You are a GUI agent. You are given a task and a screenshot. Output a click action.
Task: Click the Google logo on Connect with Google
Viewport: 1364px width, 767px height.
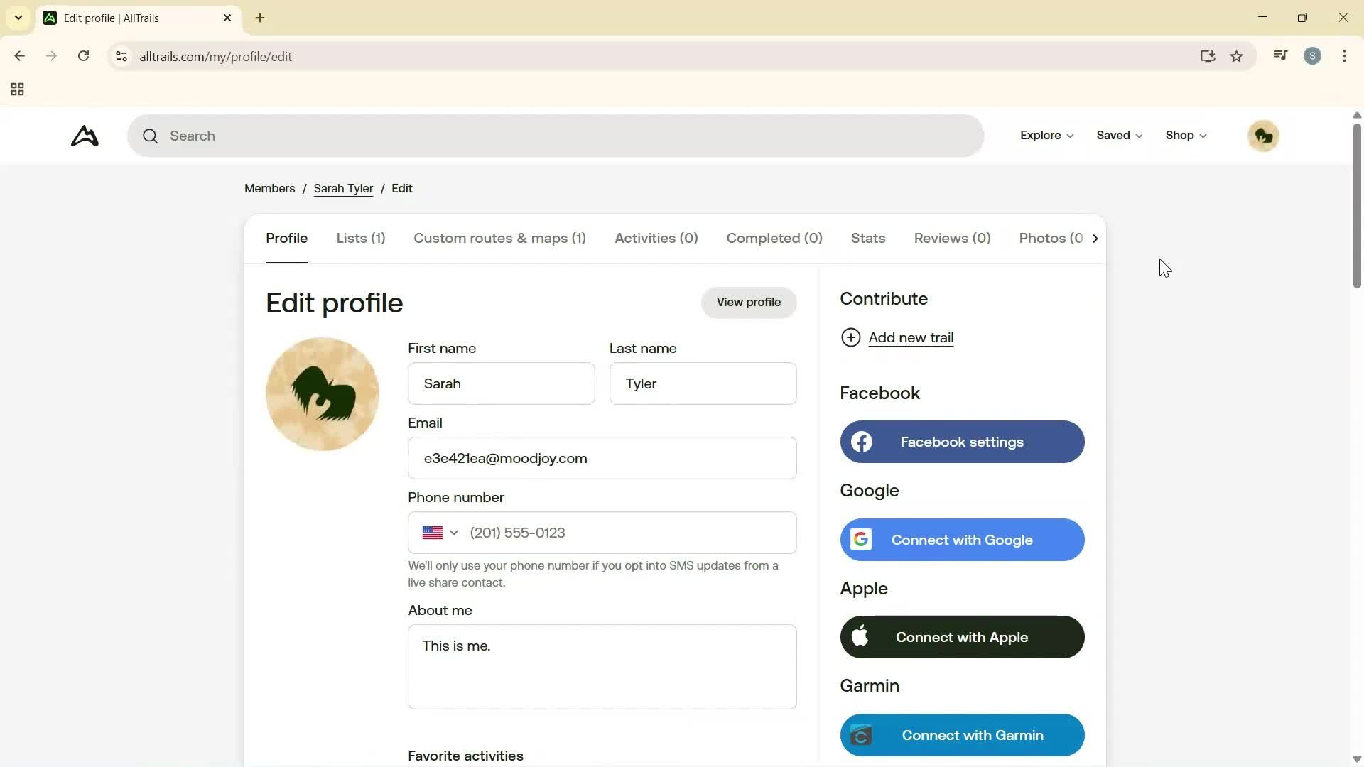click(x=861, y=539)
